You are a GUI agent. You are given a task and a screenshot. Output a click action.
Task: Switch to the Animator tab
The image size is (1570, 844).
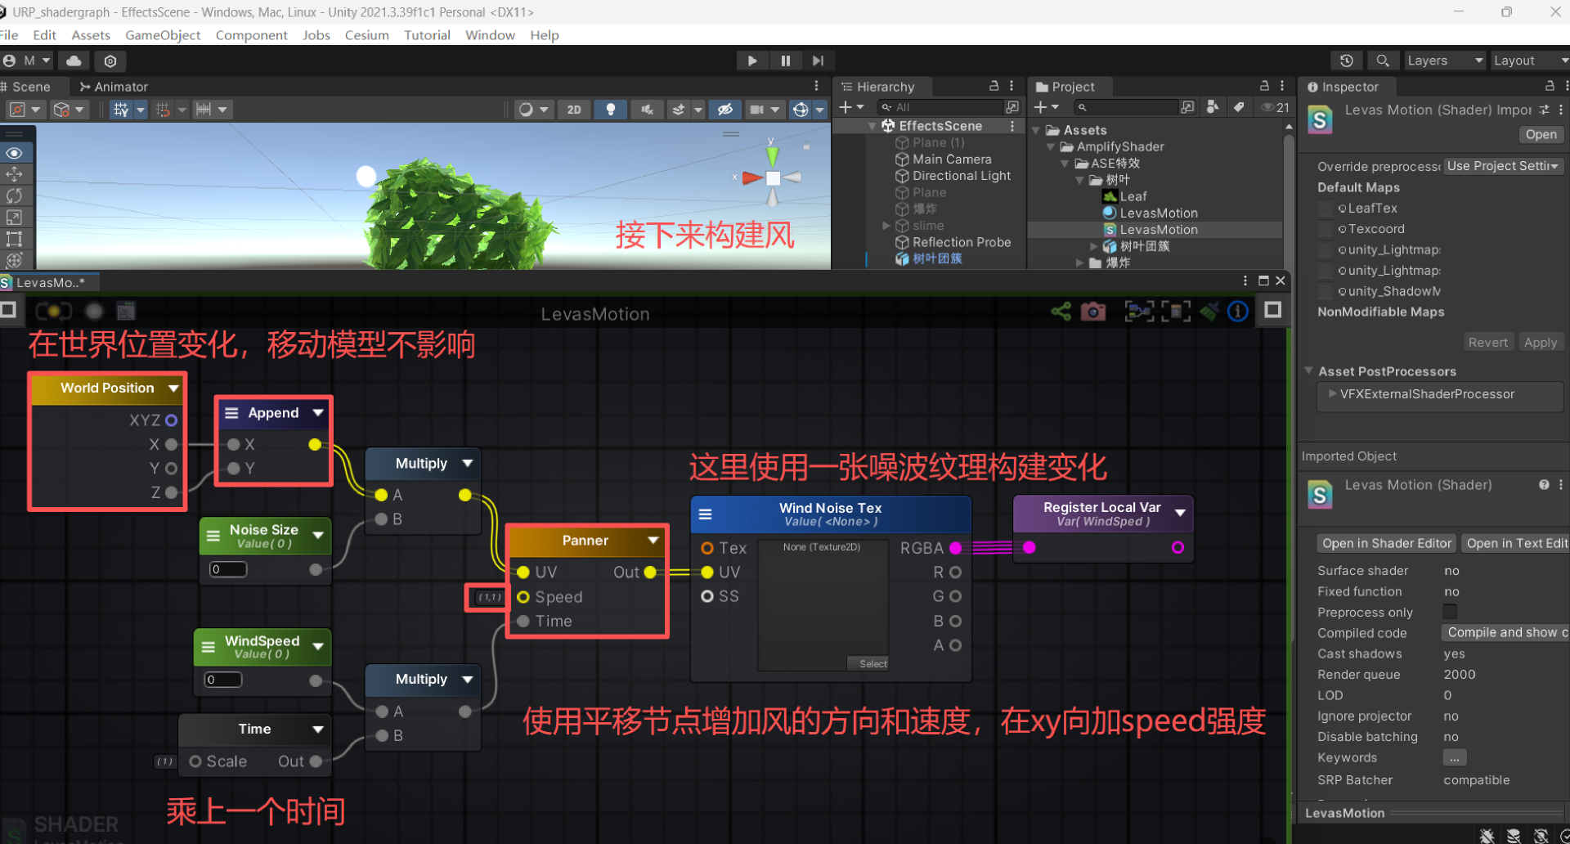click(x=114, y=87)
